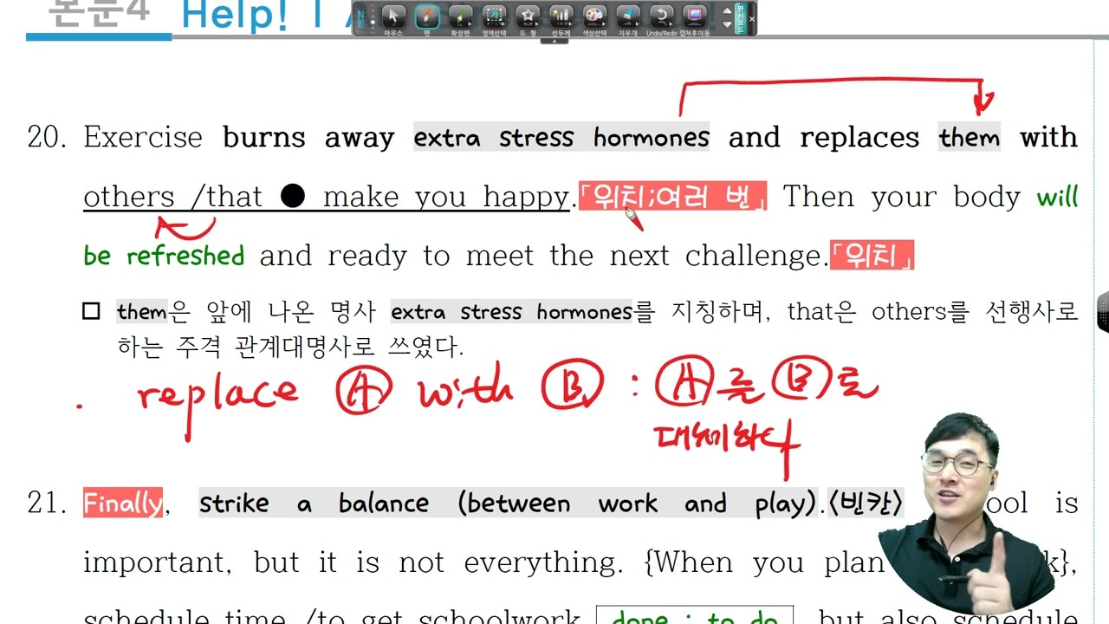This screenshot has width=1109, height=624.
Task: Click the checkbox bullet before 'them은'
Action: pos(91,311)
